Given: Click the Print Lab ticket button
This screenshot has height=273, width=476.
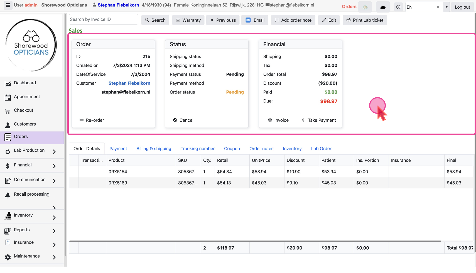Looking at the screenshot, I should 364,20.
